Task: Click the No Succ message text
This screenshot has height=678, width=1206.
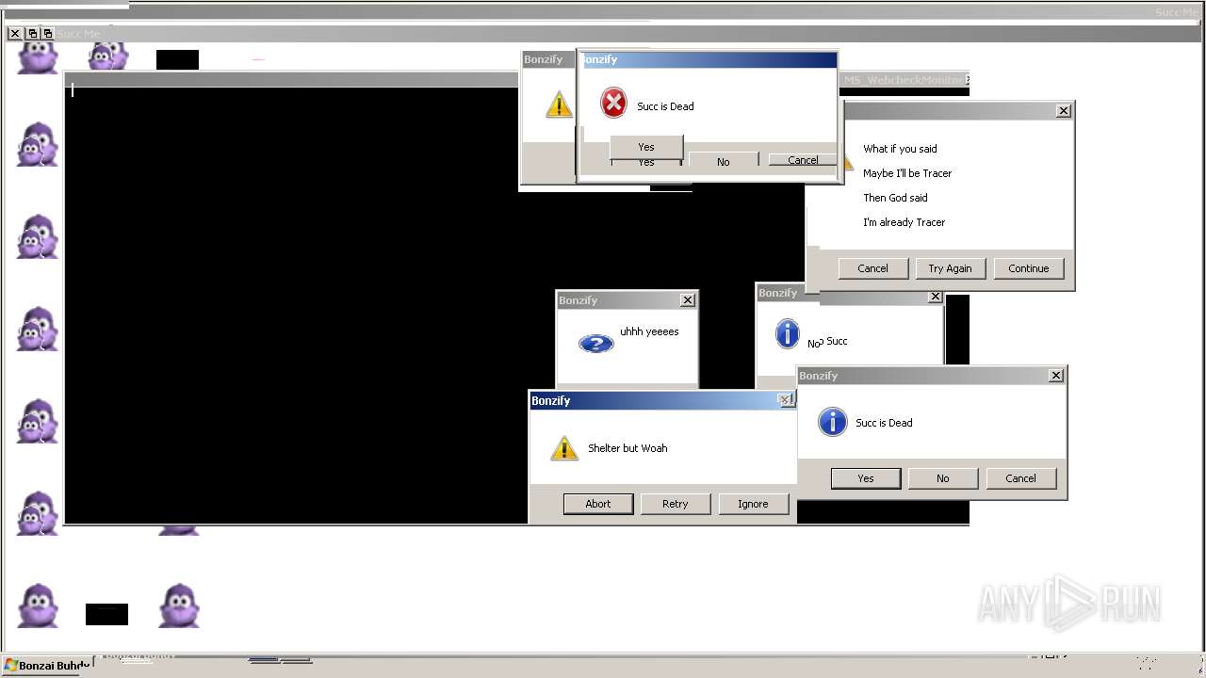Action: tap(827, 342)
